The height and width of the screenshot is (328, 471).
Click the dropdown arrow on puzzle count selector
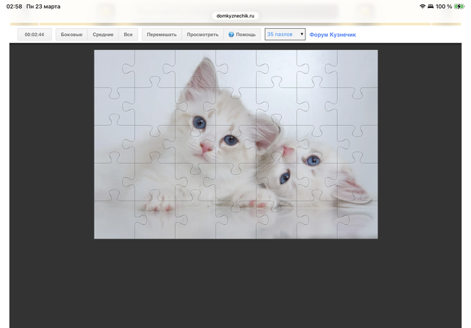coord(302,34)
